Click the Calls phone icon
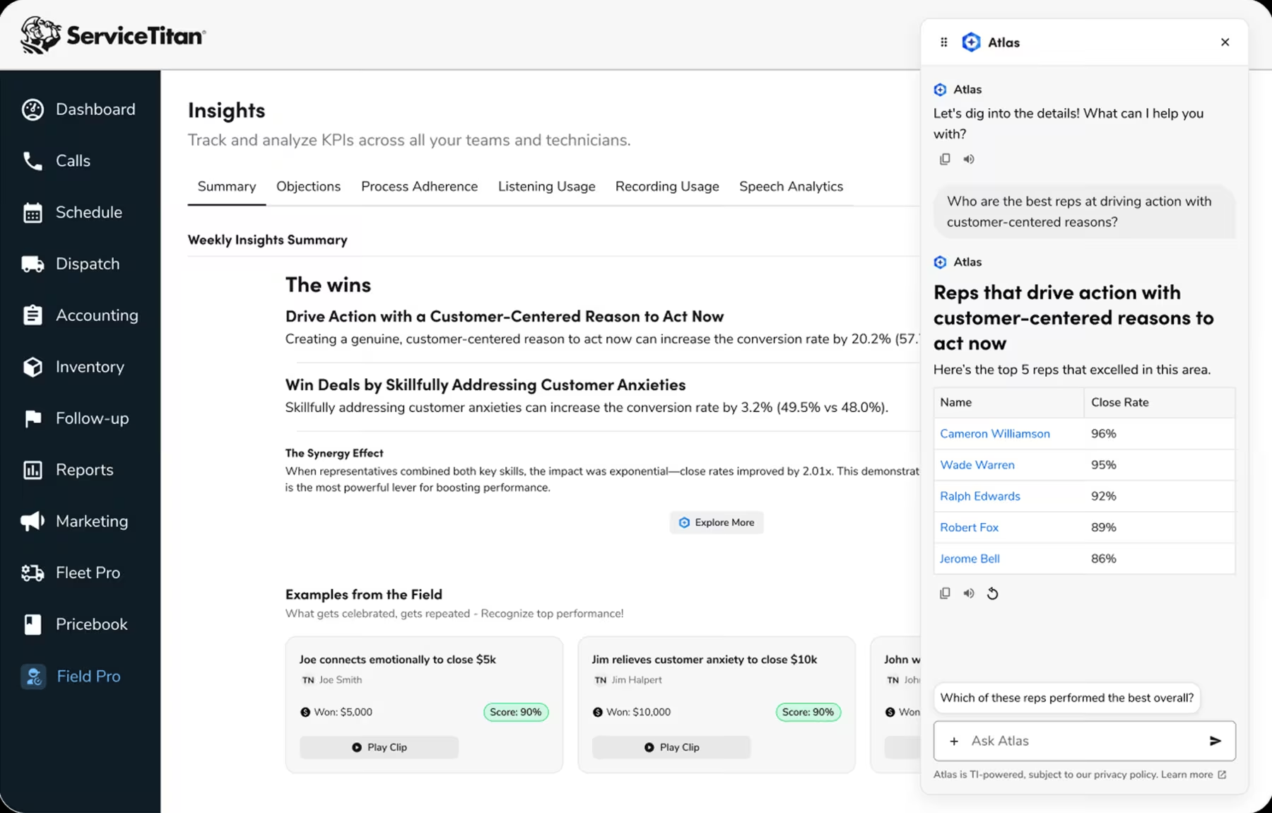Viewport: 1272px width, 813px height. [x=33, y=161]
